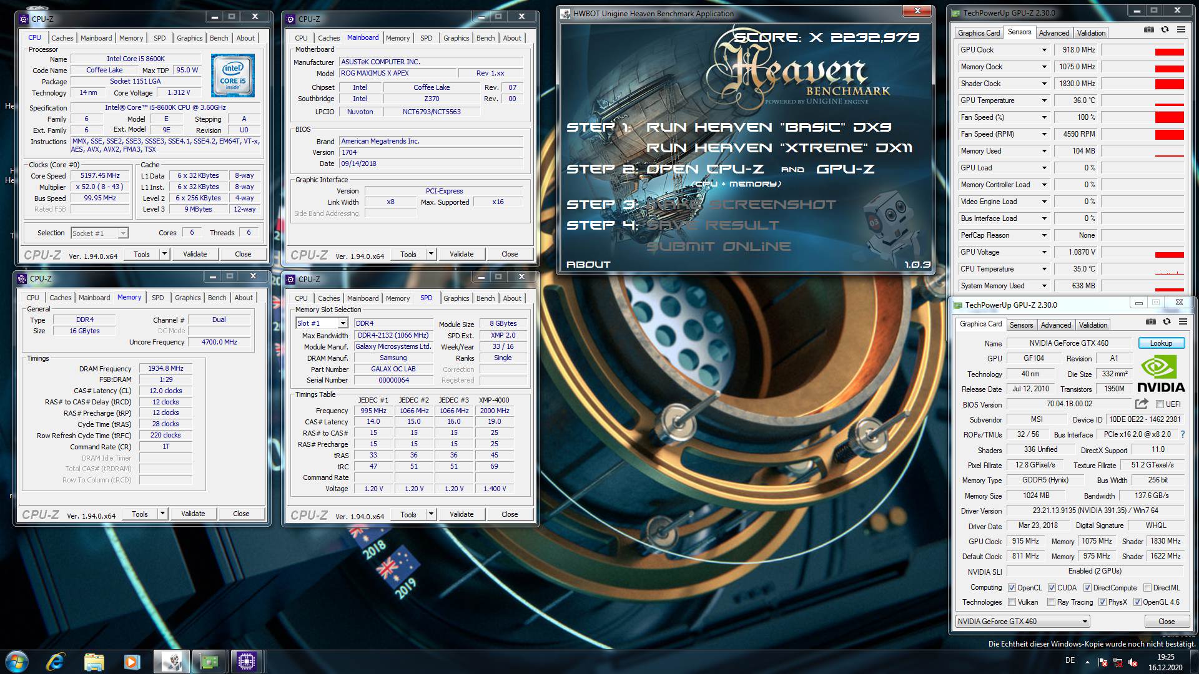Toggle the UEFI checkbox in GPU-Z
Viewport: 1199px width, 674px height.
1160,404
